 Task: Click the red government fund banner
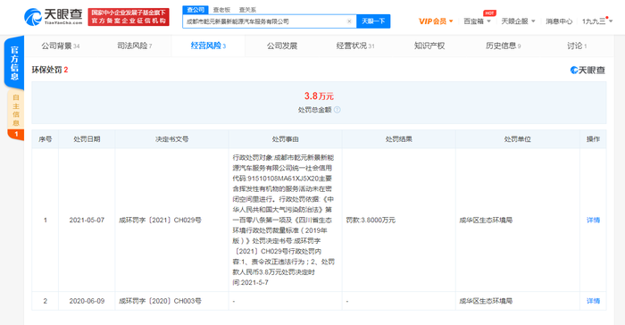(129, 17)
